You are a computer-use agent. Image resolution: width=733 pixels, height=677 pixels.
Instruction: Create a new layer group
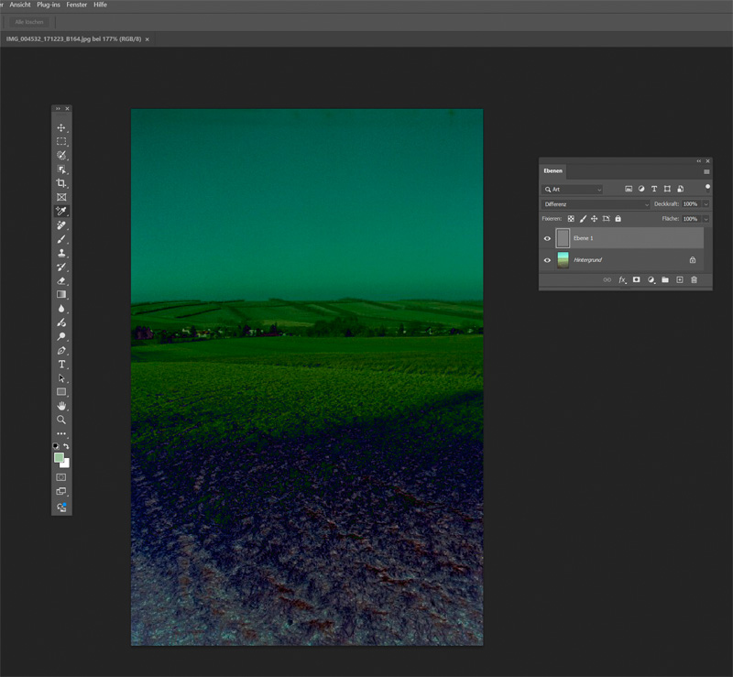[665, 279]
